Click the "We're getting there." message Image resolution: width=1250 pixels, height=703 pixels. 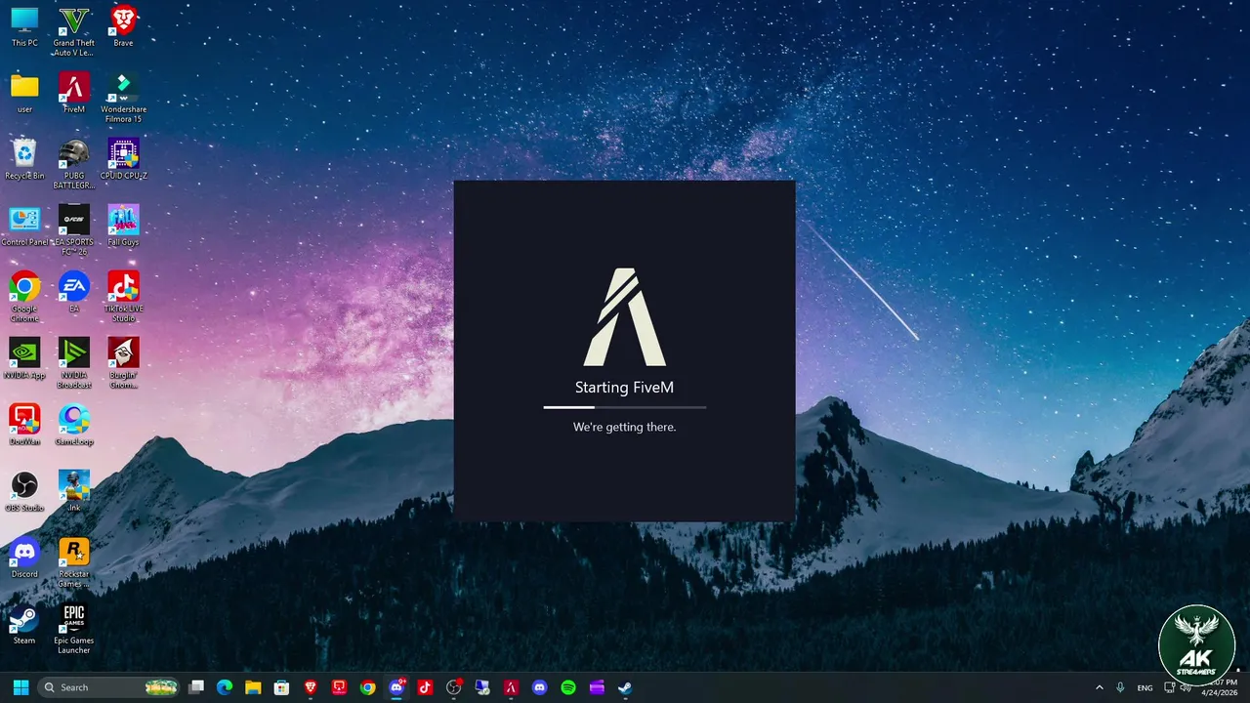(625, 427)
